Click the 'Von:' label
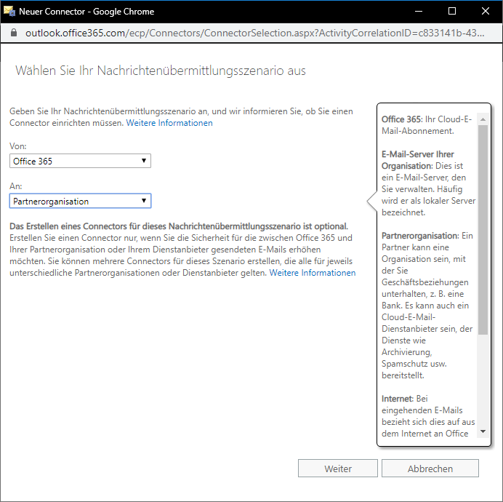This screenshot has width=503, height=502. coord(18,146)
